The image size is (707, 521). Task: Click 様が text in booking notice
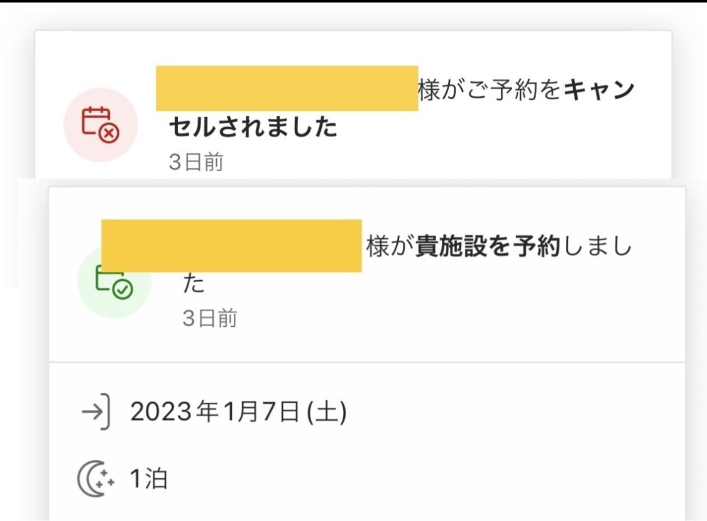point(390,248)
